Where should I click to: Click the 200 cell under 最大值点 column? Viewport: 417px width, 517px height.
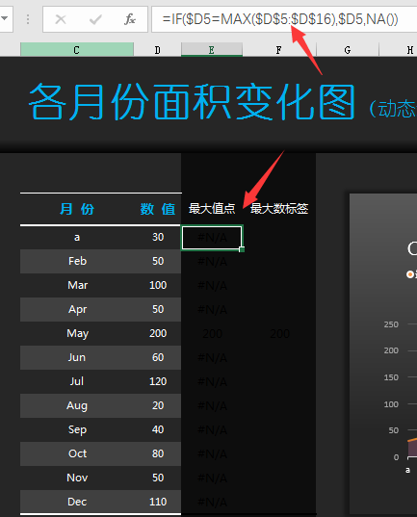tap(212, 334)
